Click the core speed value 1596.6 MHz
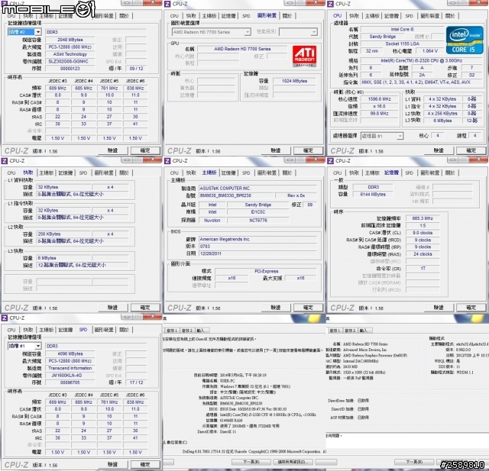Screen dimensions: 489x471 [x=379, y=99]
